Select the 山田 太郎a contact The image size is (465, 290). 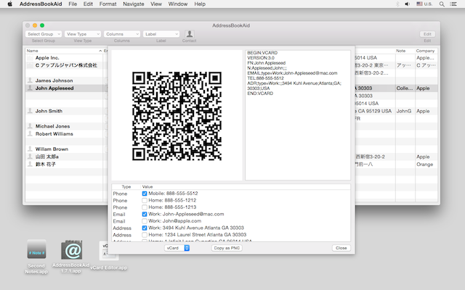pyautogui.click(x=46, y=157)
